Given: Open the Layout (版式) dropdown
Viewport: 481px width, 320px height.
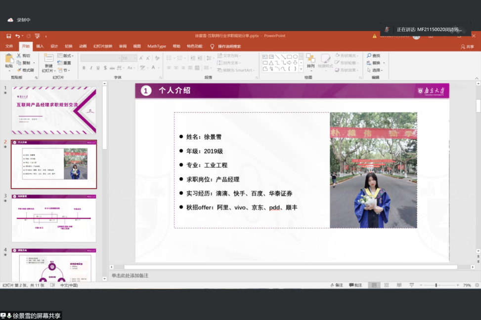Looking at the screenshot, I should [x=65, y=56].
